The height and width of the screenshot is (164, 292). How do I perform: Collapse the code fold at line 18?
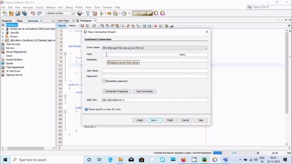(65, 96)
